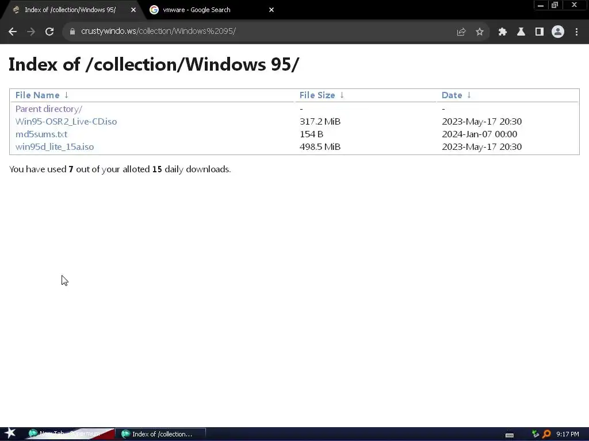589x441 pixels.
Task: Click the 9:17 PM clock
Action: coord(568,434)
